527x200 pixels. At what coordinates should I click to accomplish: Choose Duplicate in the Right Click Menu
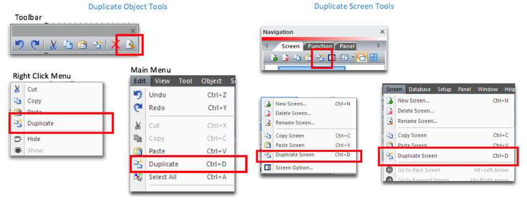[57, 123]
